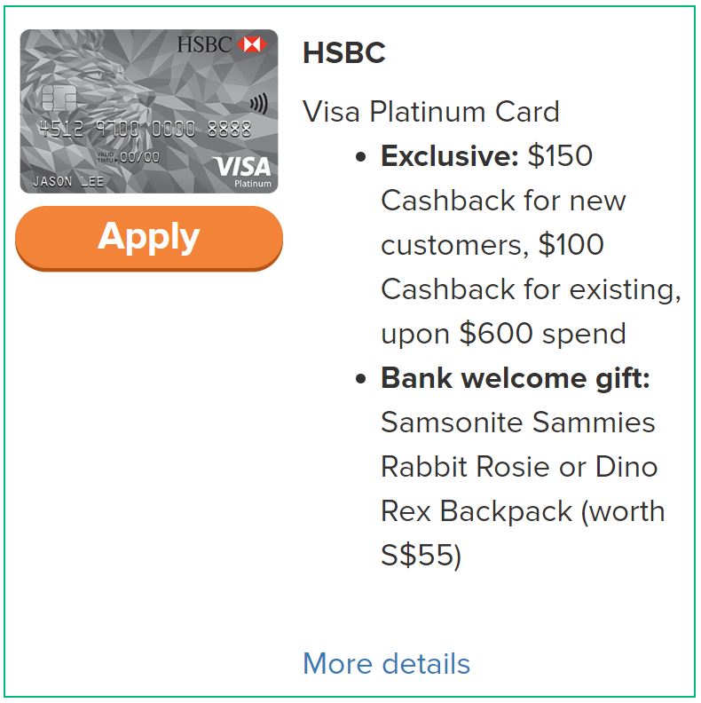Click the HSBC red hexagon logo on card

pos(251,44)
